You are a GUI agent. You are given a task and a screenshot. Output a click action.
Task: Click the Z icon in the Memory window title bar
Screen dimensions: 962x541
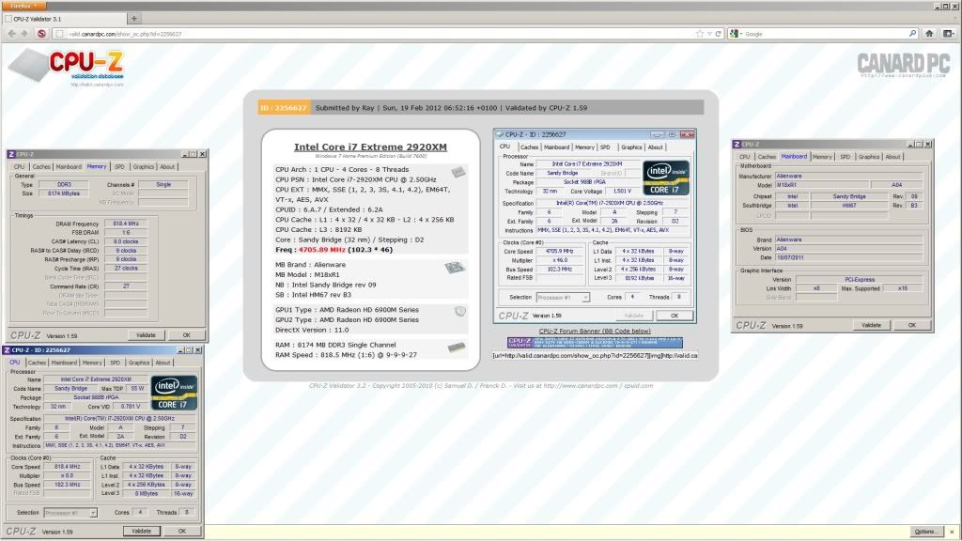(x=11, y=154)
